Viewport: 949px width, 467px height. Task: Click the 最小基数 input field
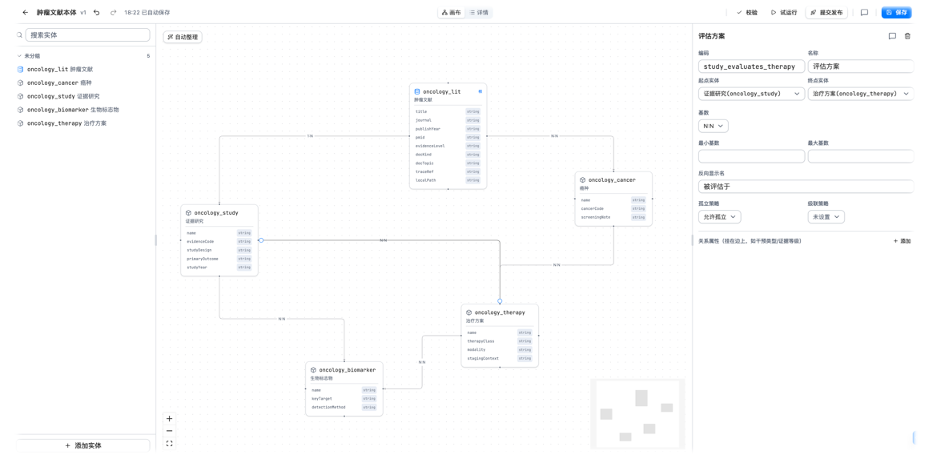point(751,156)
